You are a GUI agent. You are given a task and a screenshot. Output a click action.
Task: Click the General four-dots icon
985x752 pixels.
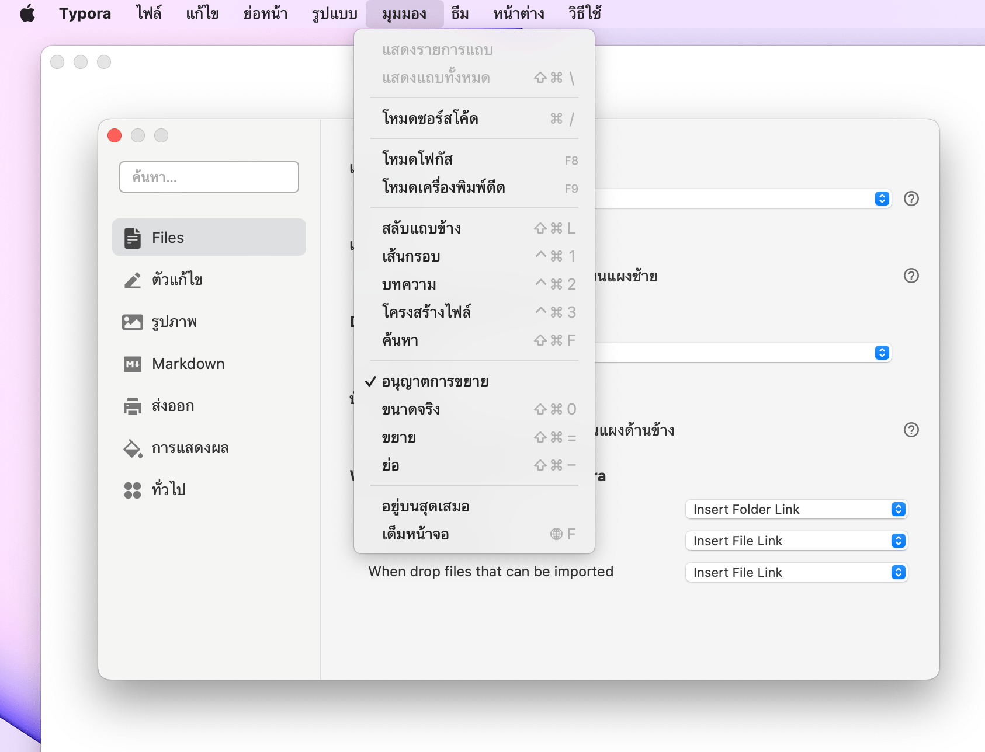133,490
